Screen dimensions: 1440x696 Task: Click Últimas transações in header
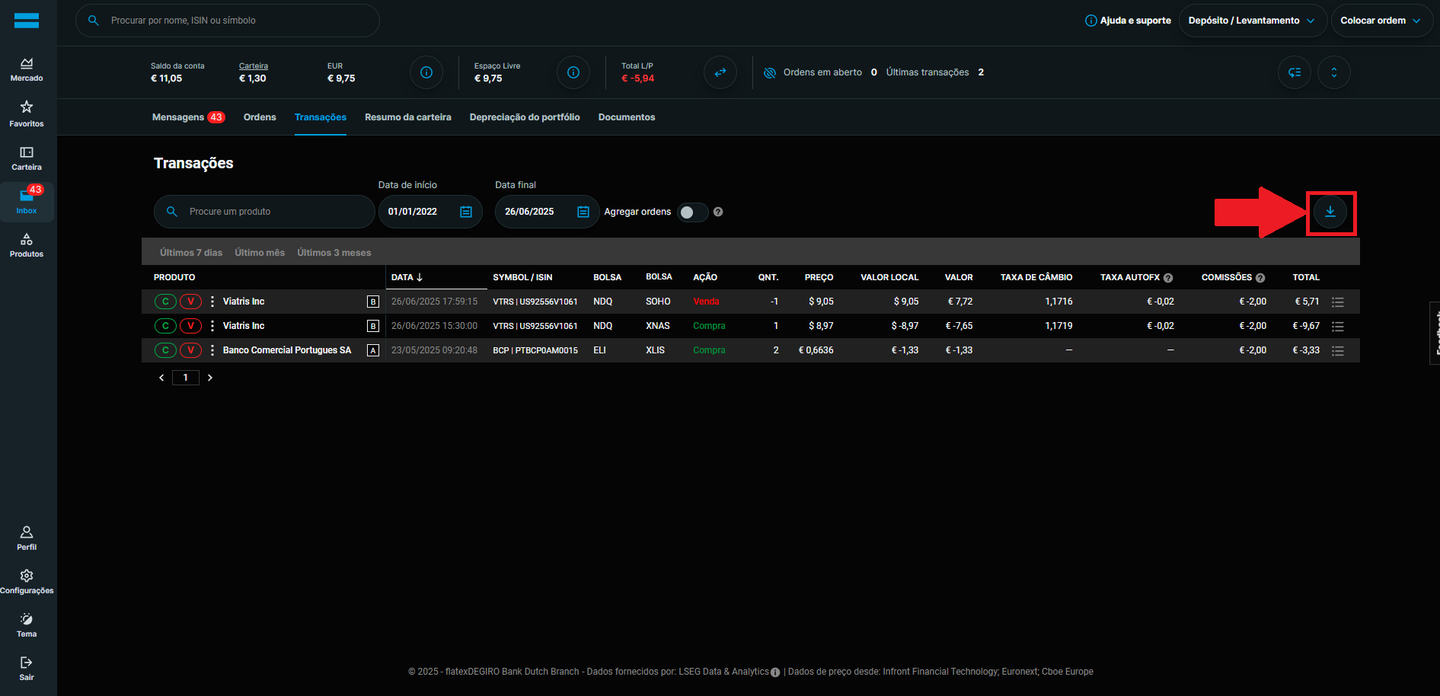928,72
